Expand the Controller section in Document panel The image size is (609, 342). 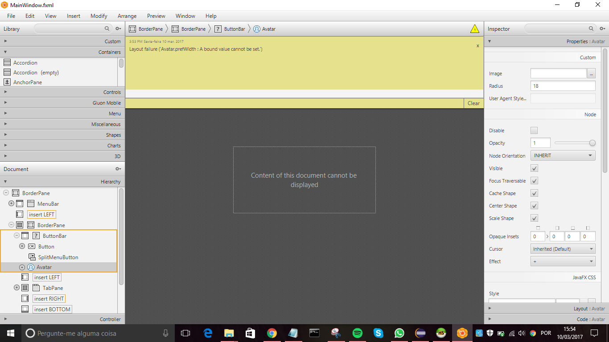click(62, 319)
